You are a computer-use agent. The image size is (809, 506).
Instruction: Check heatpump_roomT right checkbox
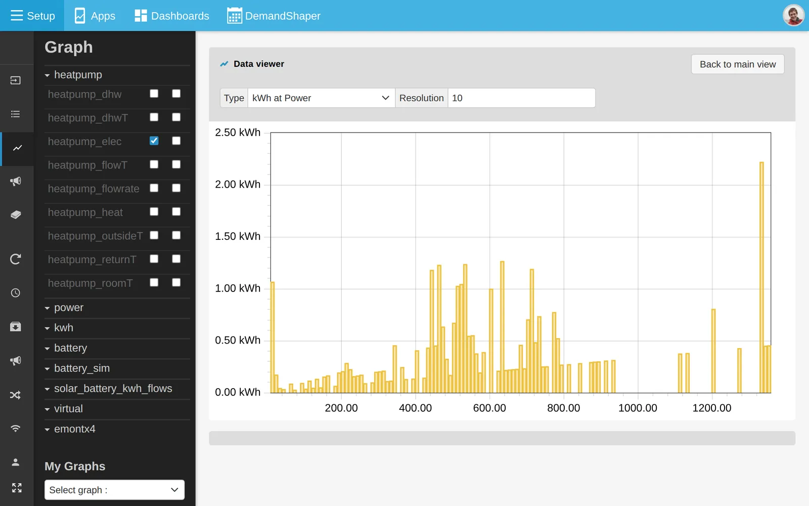(x=176, y=282)
